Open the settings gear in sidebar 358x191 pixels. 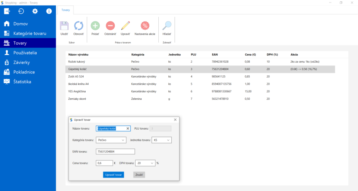click(x=35, y=11)
